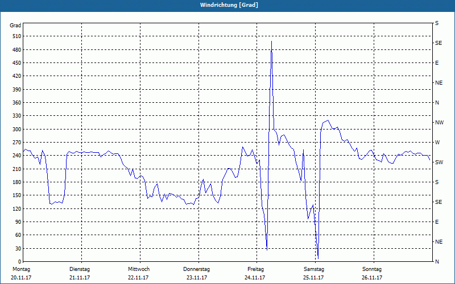This screenshot has height=284, width=455.
Task: Click the 30 value on left axis
Action: coord(18,248)
